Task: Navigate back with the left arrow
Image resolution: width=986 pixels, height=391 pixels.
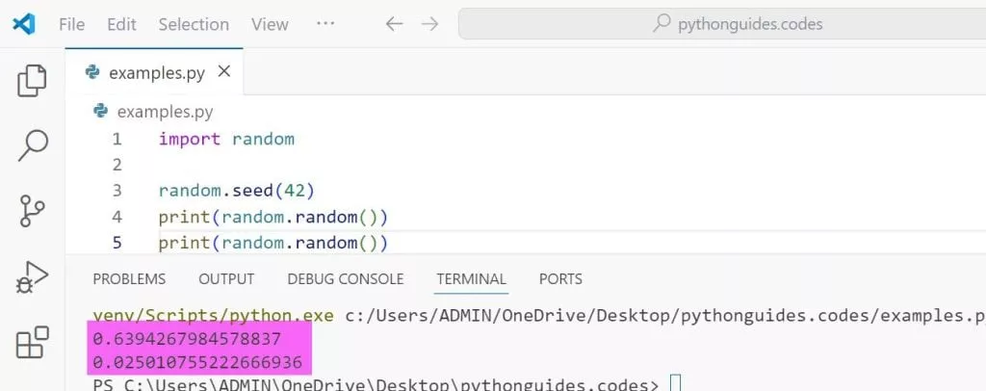Action: coord(394,24)
